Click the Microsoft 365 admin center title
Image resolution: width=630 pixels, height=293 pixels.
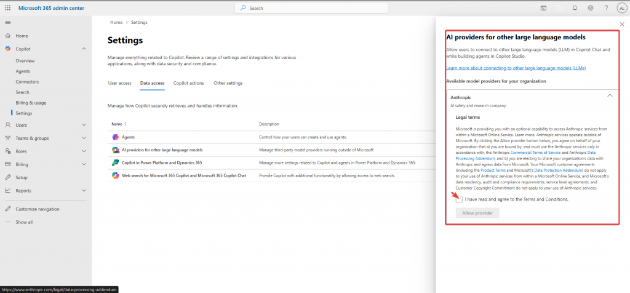[51, 8]
